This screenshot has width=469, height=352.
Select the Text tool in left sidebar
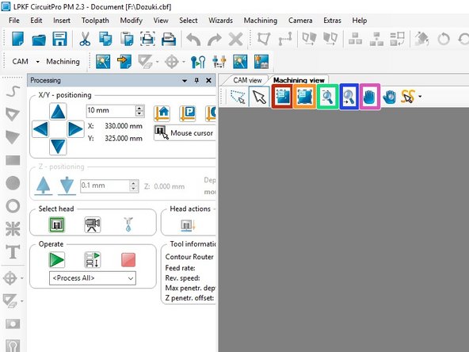(13, 252)
